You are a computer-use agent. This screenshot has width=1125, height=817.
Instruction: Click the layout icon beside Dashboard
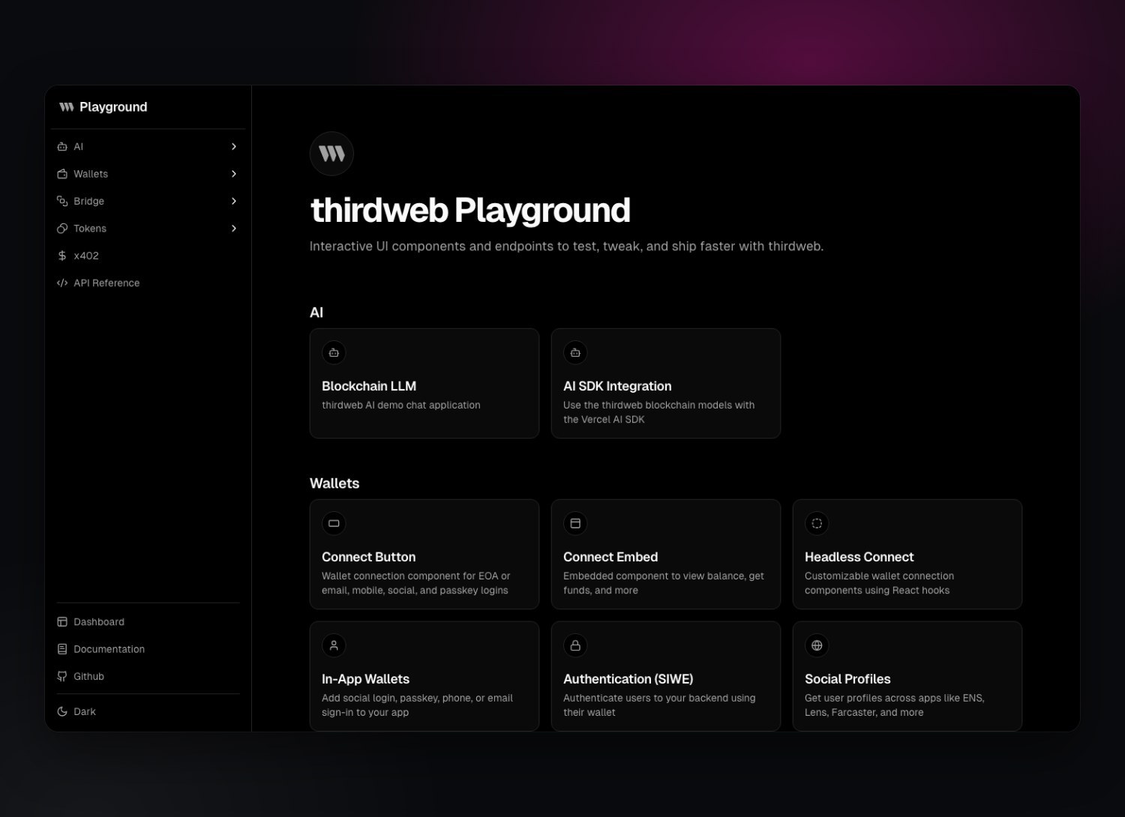tap(62, 622)
